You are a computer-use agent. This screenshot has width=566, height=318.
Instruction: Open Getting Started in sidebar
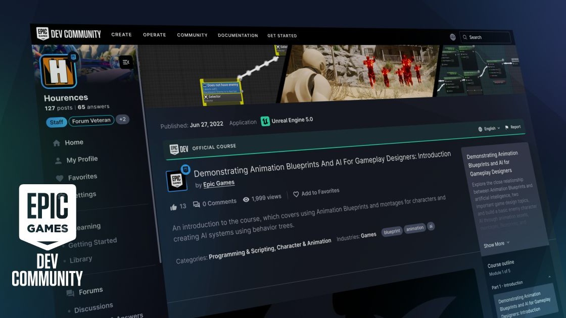click(x=92, y=242)
